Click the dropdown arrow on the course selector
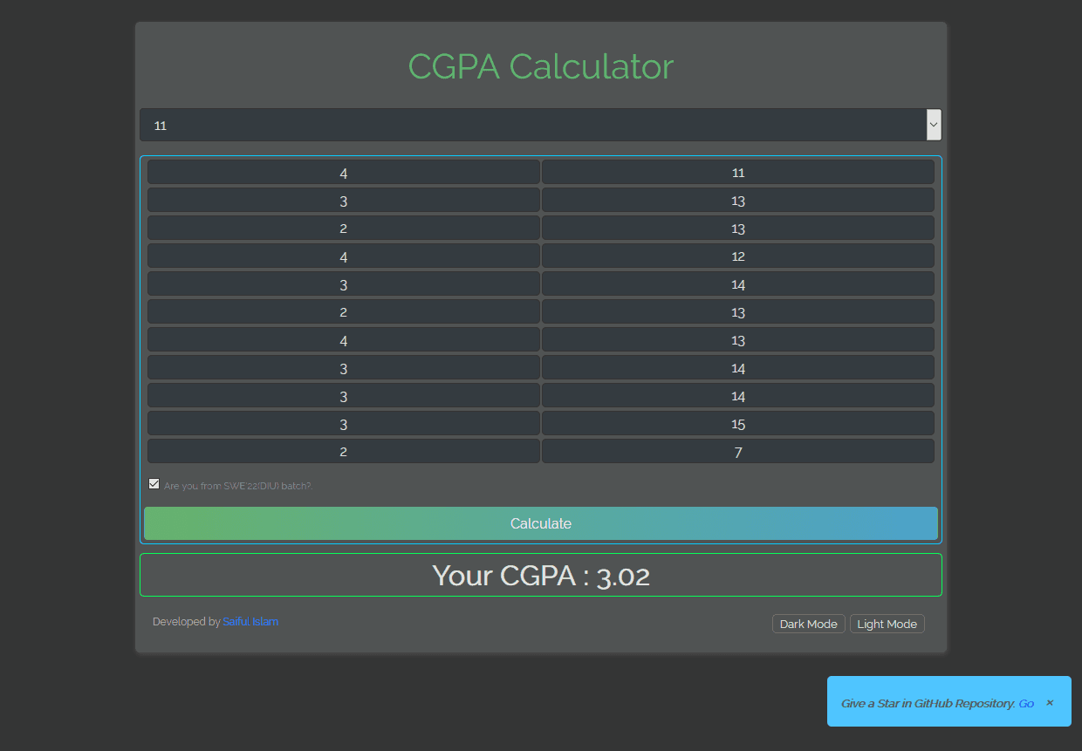Screen dimensions: 1082x751 [x=933, y=125]
